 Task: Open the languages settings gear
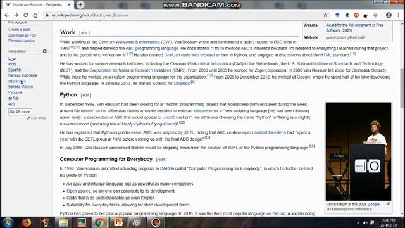(x=45, y=51)
